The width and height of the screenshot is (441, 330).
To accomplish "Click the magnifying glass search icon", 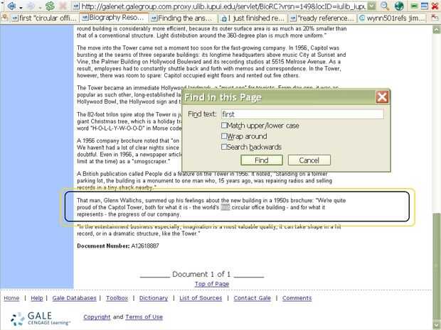I will [385, 6].
